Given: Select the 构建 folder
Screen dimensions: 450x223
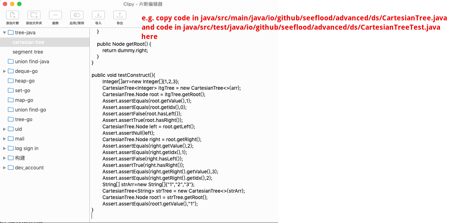Looking at the screenshot, I should click(45, 158).
